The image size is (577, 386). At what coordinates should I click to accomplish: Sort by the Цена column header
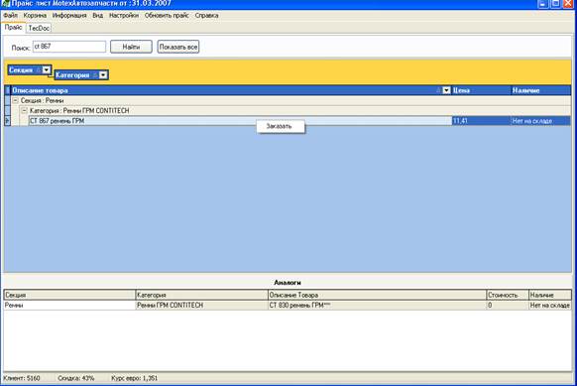pos(481,90)
